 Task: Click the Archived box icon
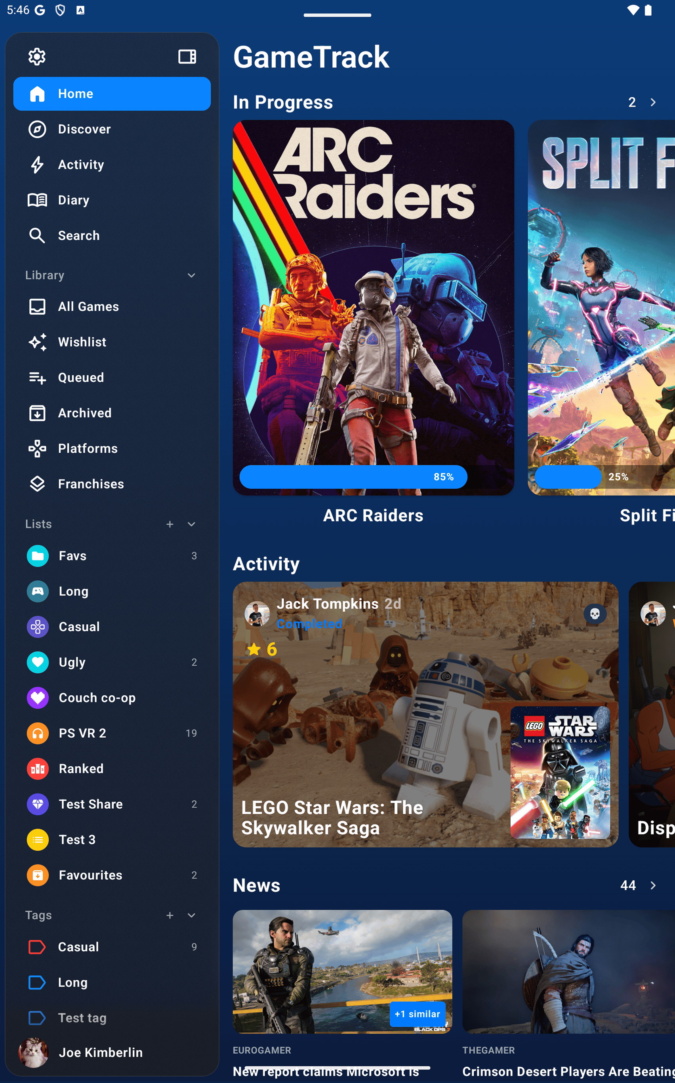coord(37,413)
